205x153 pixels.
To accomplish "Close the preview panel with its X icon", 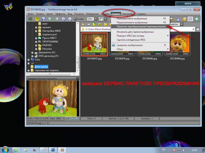I will (x=77, y=78).
